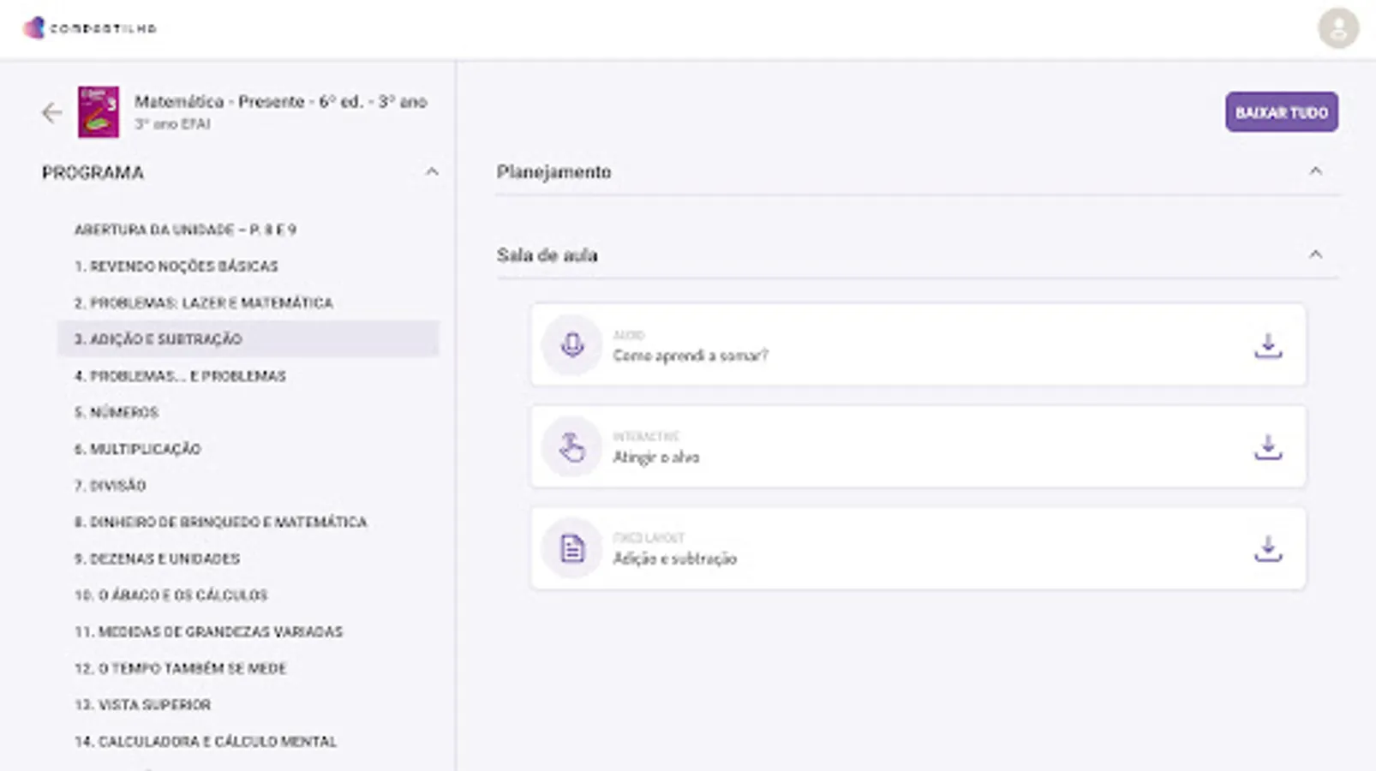Open "12. O TEMPO TAMBÉM SE MEDE"
This screenshot has height=771, width=1376.
click(182, 668)
